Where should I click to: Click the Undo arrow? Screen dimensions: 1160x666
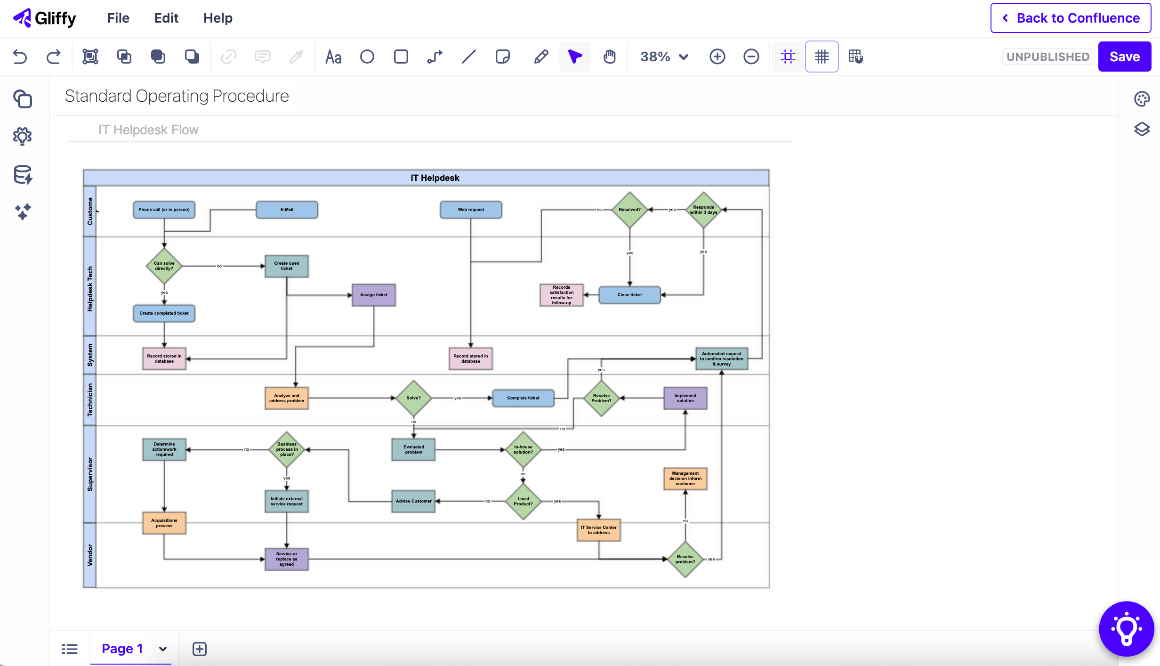[20, 57]
